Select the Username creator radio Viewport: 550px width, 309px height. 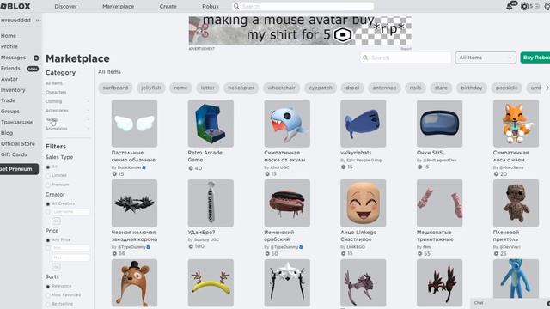point(48,212)
